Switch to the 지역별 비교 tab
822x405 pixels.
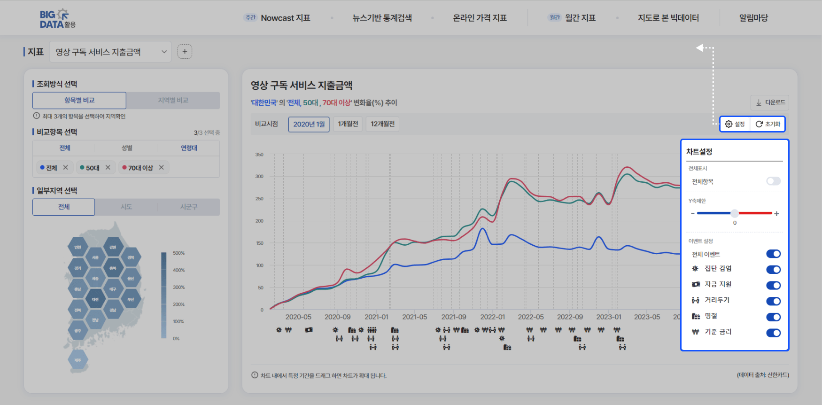(173, 101)
